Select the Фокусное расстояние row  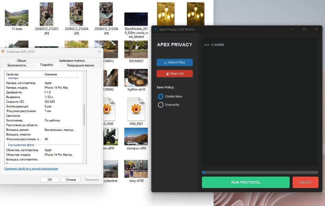(x=43, y=111)
